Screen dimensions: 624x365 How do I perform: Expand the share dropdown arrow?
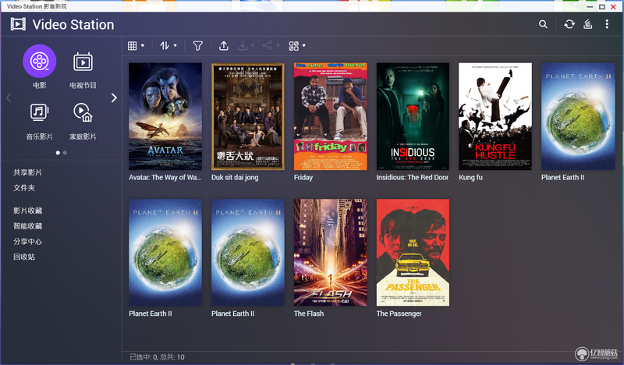(x=278, y=46)
